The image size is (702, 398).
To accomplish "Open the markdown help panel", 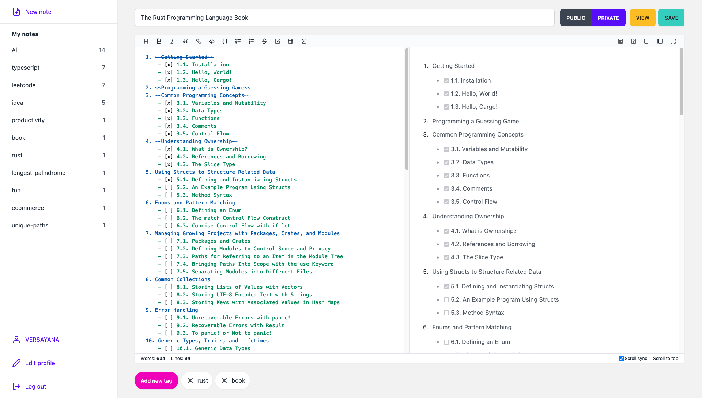I will coord(633,41).
